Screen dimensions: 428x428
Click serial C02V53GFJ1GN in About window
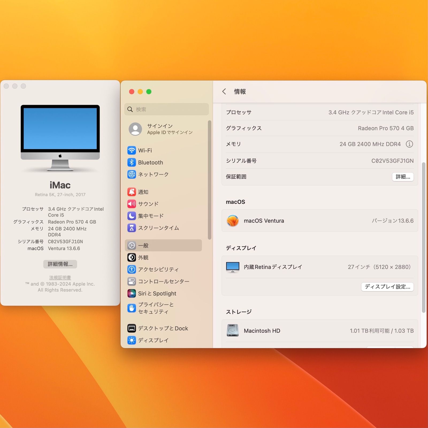click(66, 242)
